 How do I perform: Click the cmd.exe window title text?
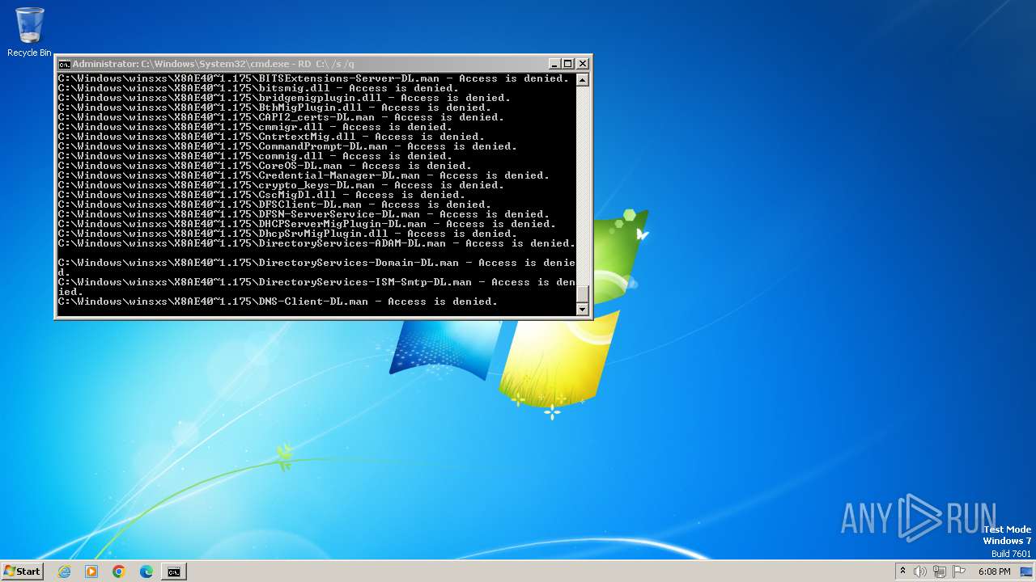(x=214, y=64)
